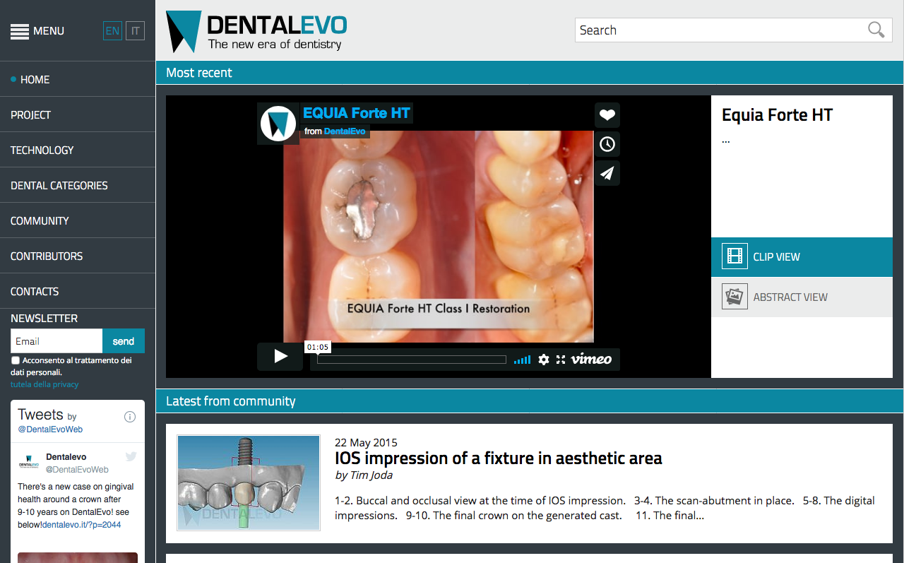Click the magnifying glass search icon
The height and width of the screenshot is (563, 904).
click(876, 30)
